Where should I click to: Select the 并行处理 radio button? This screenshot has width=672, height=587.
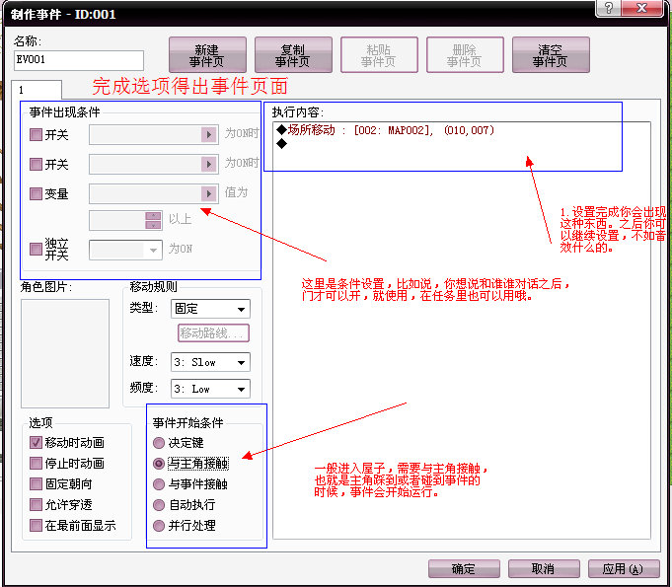[159, 525]
